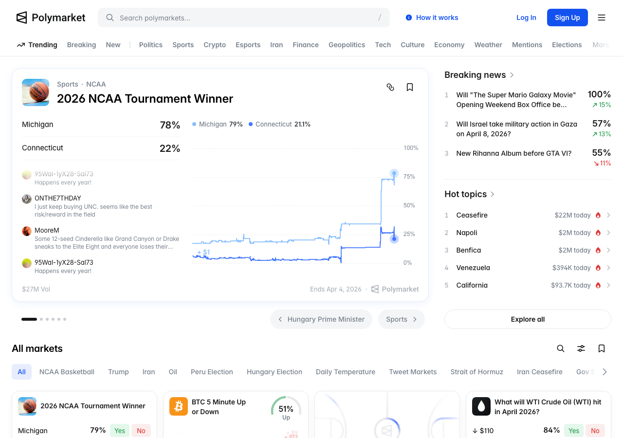Expand the Hot topics section chevron

(x=492, y=194)
